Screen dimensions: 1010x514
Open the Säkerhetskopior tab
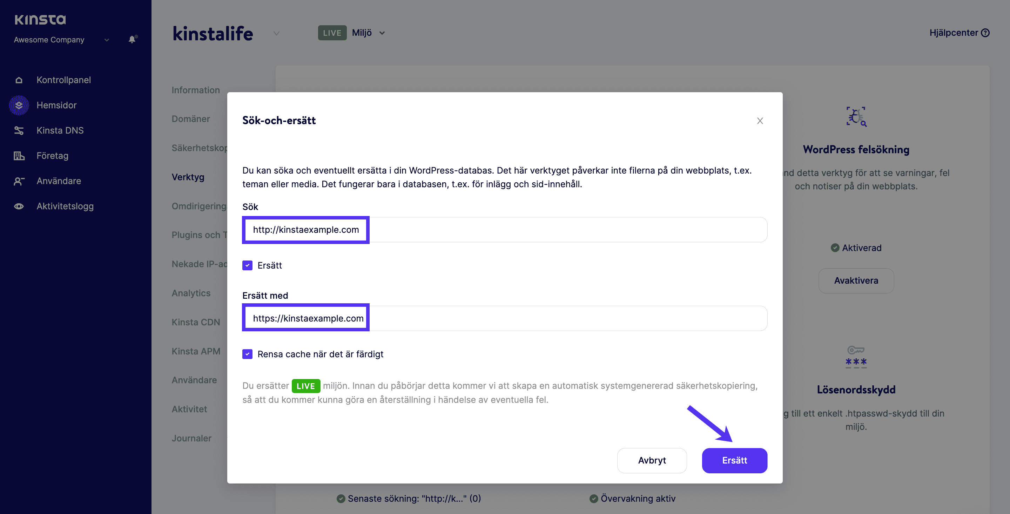[x=200, y=148]
